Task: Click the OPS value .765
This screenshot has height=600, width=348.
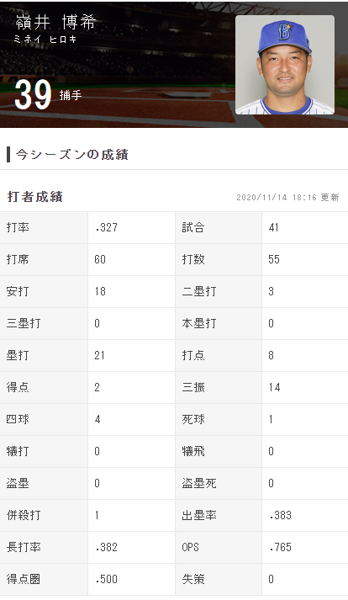Action: (280, 547)
